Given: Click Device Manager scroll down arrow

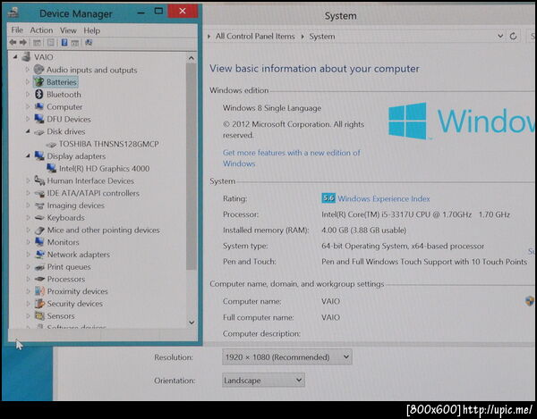Looking at the screenshot, I should point(192,323).
